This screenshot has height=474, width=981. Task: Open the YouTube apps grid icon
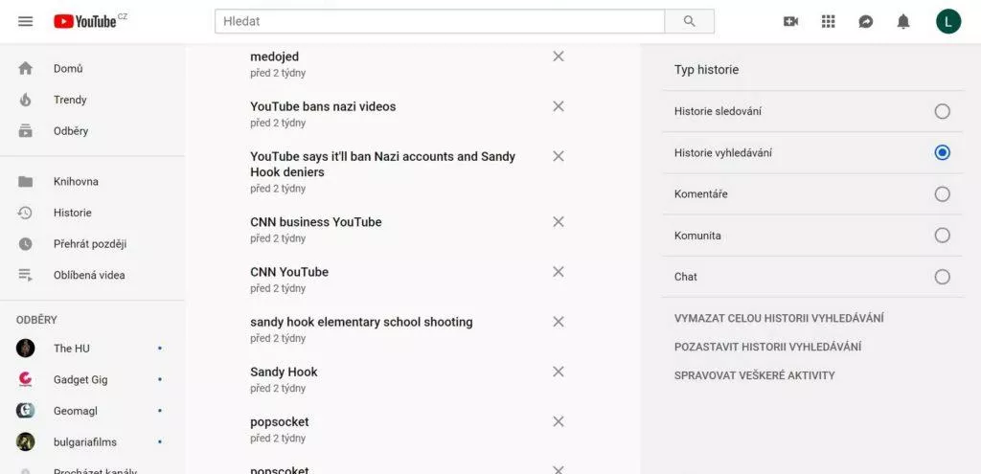(x=829, y=21)
